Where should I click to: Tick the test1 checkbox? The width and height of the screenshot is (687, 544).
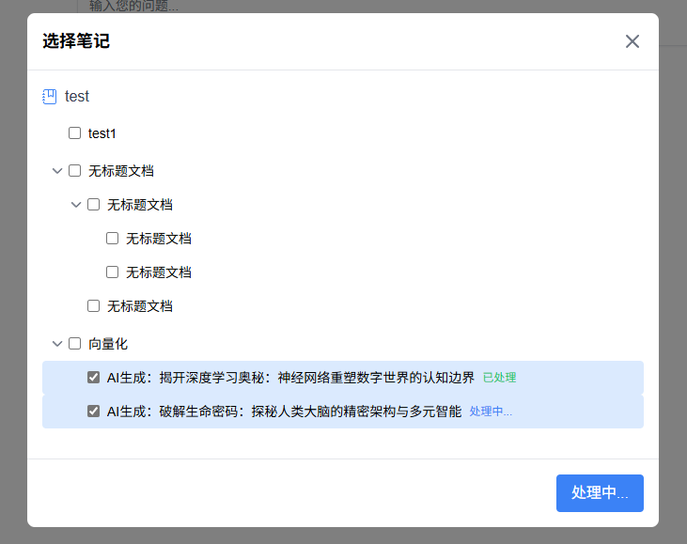pos(75,133)
